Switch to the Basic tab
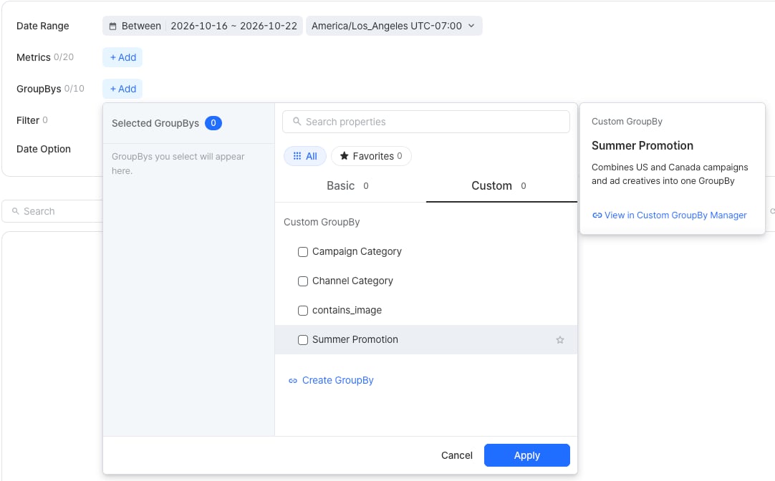This screenshot has height=481, width=775. 350,185
